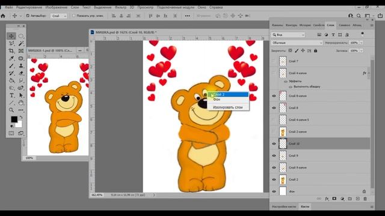Hide layer Слой 2 with its eye icon
Image resolution: width=385 pixels, height=216 pixels.
point(274,179)
